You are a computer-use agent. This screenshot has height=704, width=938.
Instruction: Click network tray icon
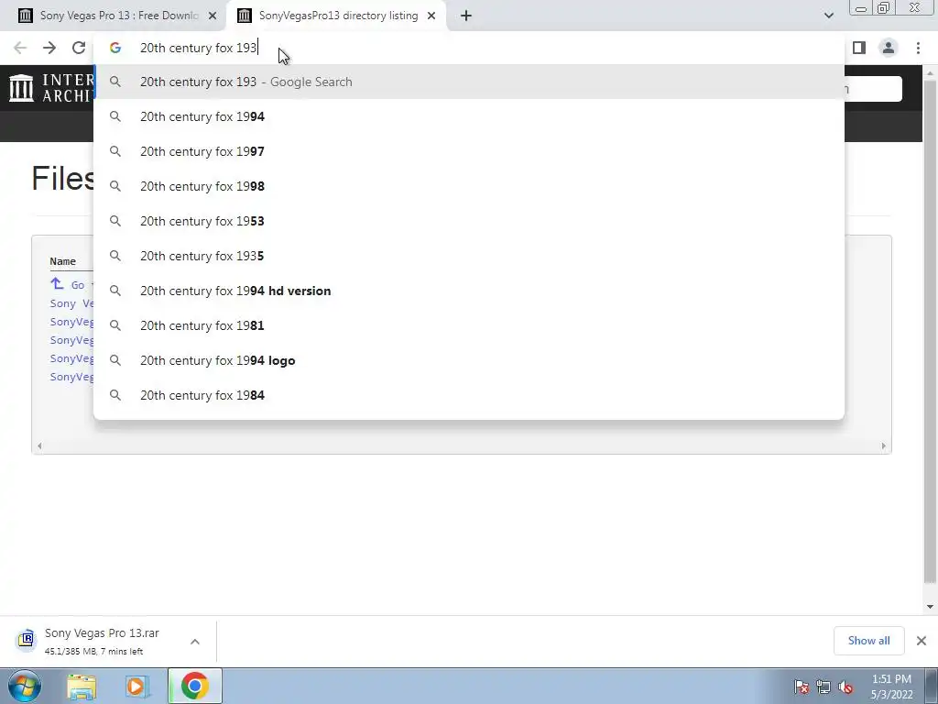click(823, 687)
